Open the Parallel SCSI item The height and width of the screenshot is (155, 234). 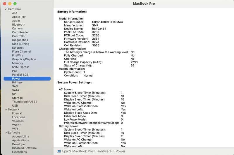[x=21, y=75]
